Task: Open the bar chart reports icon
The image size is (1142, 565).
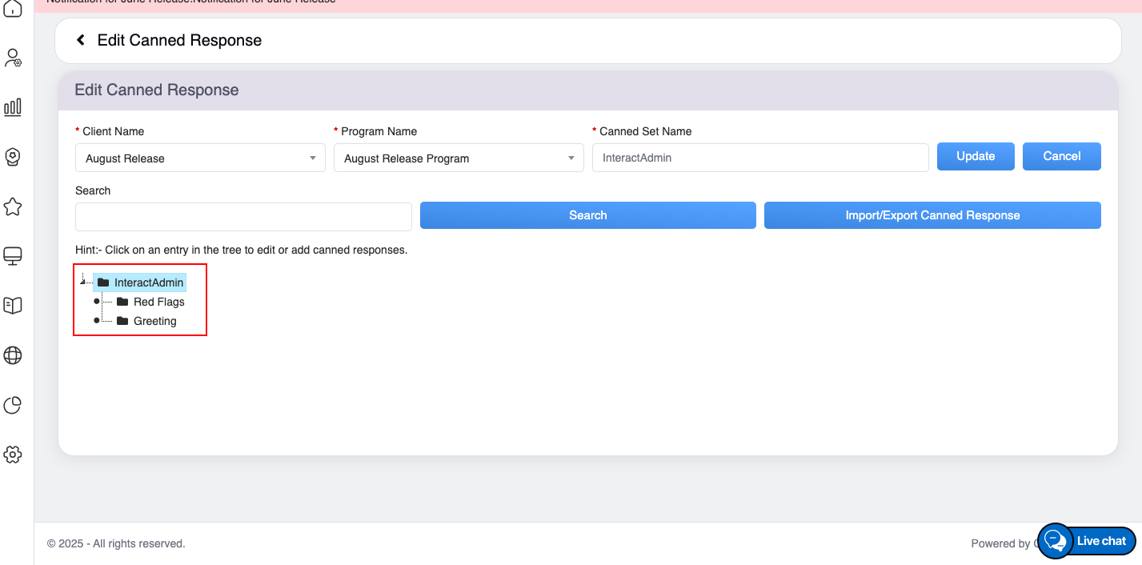Action: [13, 107]
